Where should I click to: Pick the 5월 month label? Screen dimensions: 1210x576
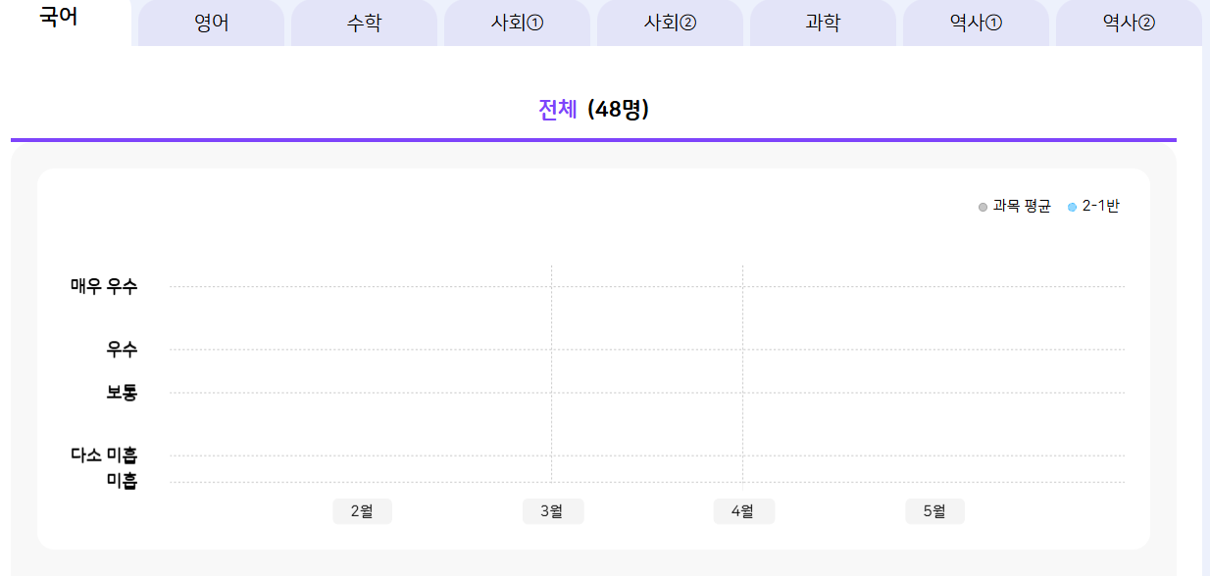click(934, 511)
